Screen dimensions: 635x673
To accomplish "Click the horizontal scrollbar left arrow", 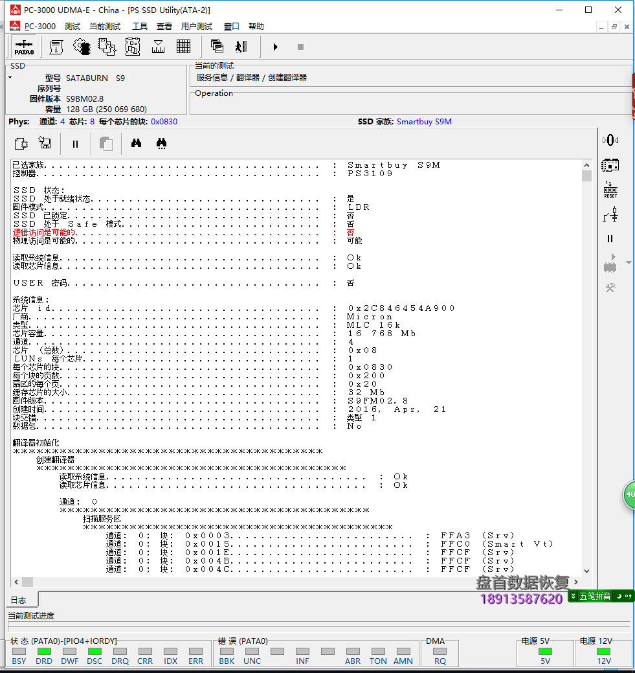I will click(16, 582).
